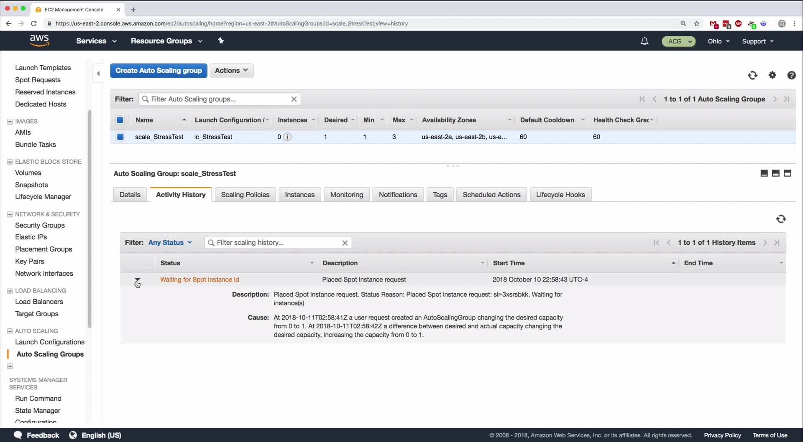This screenshot has width=803, height=442.
Task: Toggle the select-all groups checkbox
Action: [x=120, y=120]
